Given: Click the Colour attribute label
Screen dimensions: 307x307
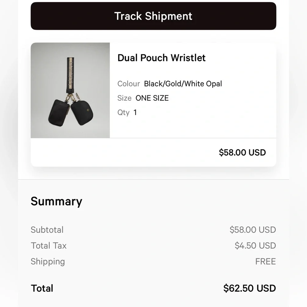Looking at the screenshot, I should (x=128, y=84).
